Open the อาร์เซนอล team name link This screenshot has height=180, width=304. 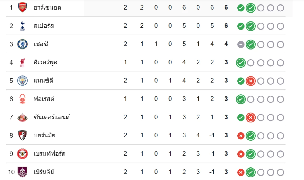click(x=47, y=7)
